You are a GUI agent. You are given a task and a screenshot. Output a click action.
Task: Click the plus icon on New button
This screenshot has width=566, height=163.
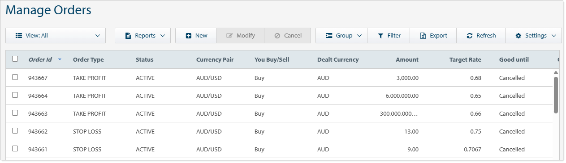pyautogui.click(x=189, y=36)
